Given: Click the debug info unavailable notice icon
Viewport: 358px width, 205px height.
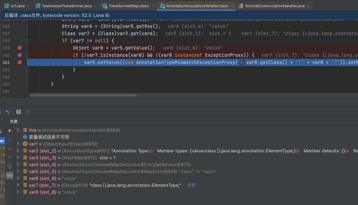Looking at the screenshot, I should tap(25, 137).
